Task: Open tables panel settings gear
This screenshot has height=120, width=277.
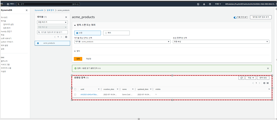Action: click(x=66, y=37)
